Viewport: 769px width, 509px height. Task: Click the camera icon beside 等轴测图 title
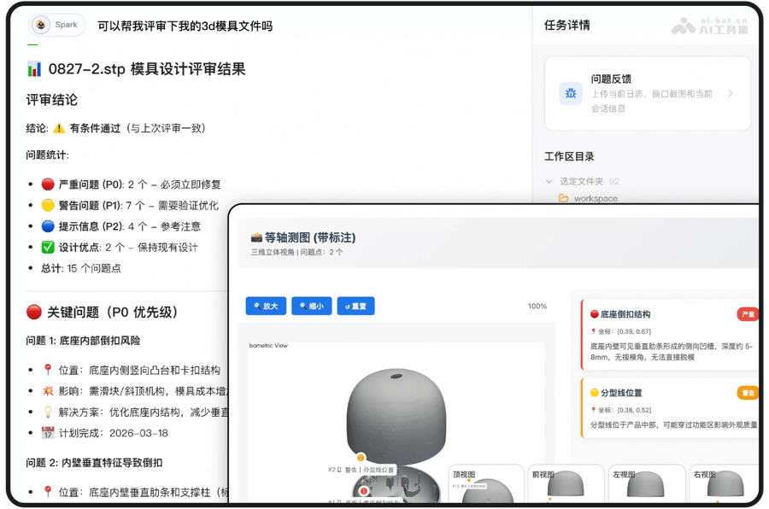point(256,237)
